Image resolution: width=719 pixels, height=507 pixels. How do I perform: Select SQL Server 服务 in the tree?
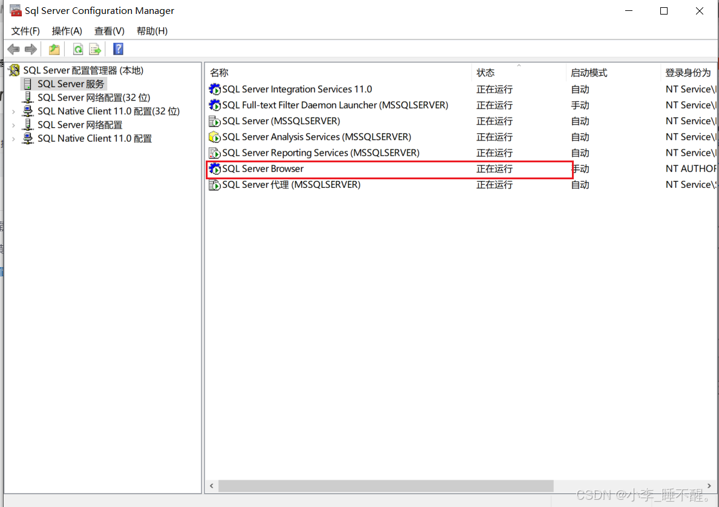[x=71, y=84]
